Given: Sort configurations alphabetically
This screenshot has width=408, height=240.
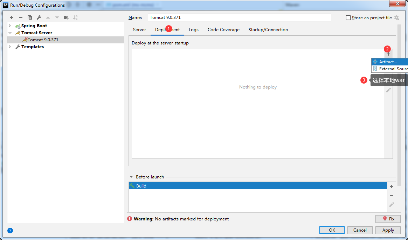Looking at the screenshot, I should tap(75, 17).
